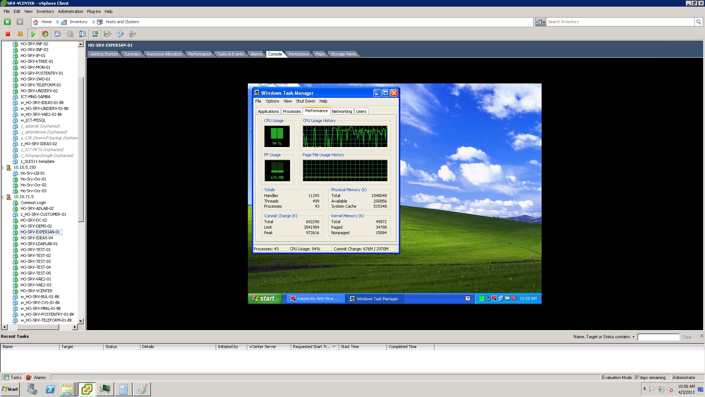This screenshot has height=397, width=705.
Task: Open Kaspersky from the XP system tray
Action: (x=494, y=298)
